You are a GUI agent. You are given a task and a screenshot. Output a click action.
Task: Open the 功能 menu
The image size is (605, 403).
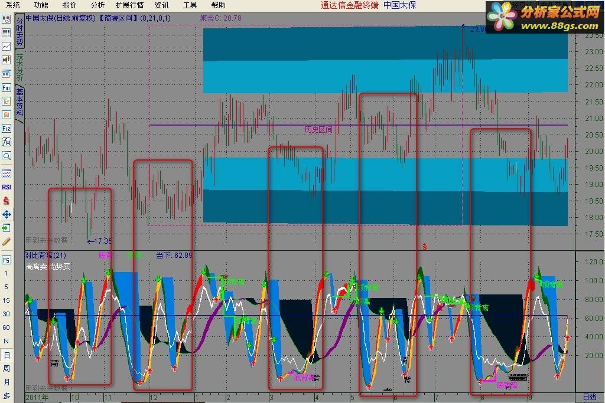click(41, 5)
